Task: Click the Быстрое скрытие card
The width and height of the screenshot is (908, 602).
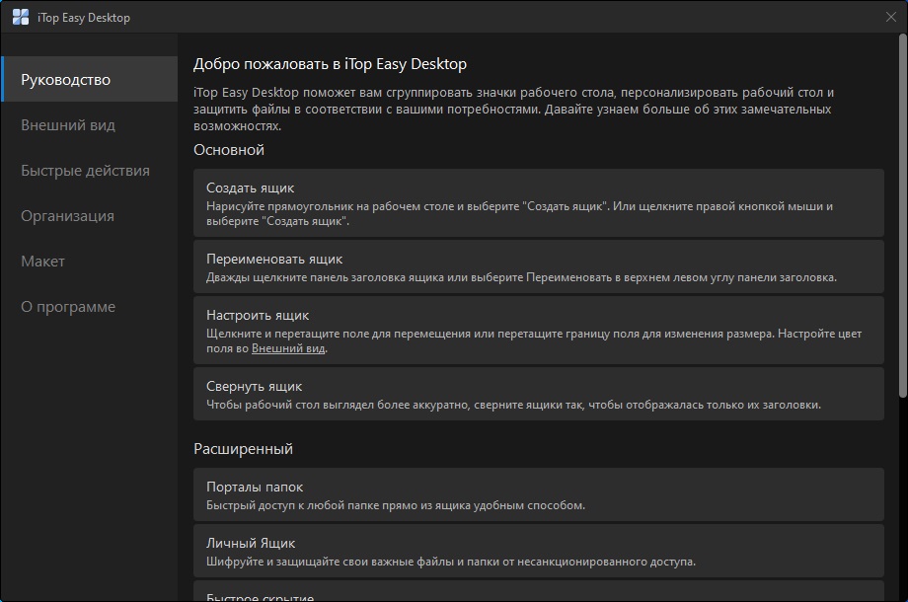Action: (538, 596)
